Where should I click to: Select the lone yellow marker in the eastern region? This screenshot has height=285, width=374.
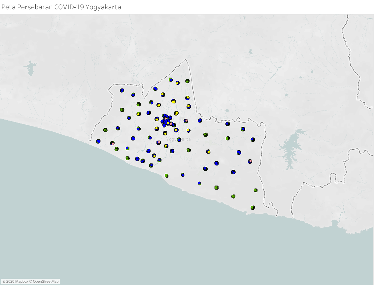pos(208,152)
